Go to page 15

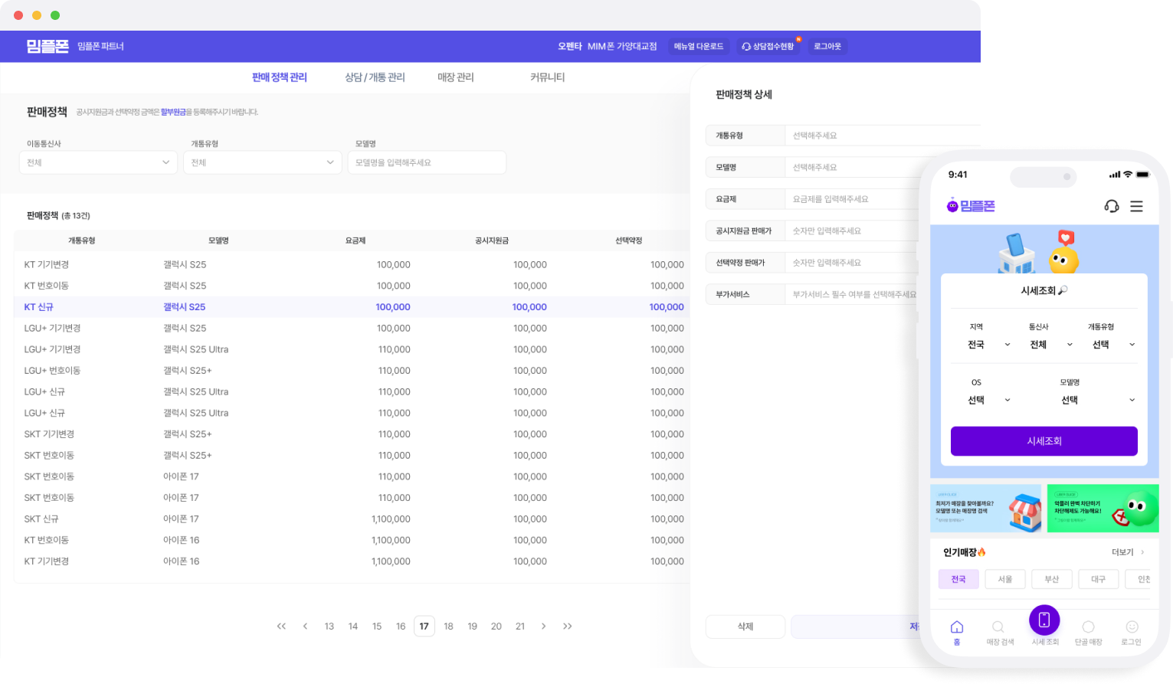click(x=377, y=626)
